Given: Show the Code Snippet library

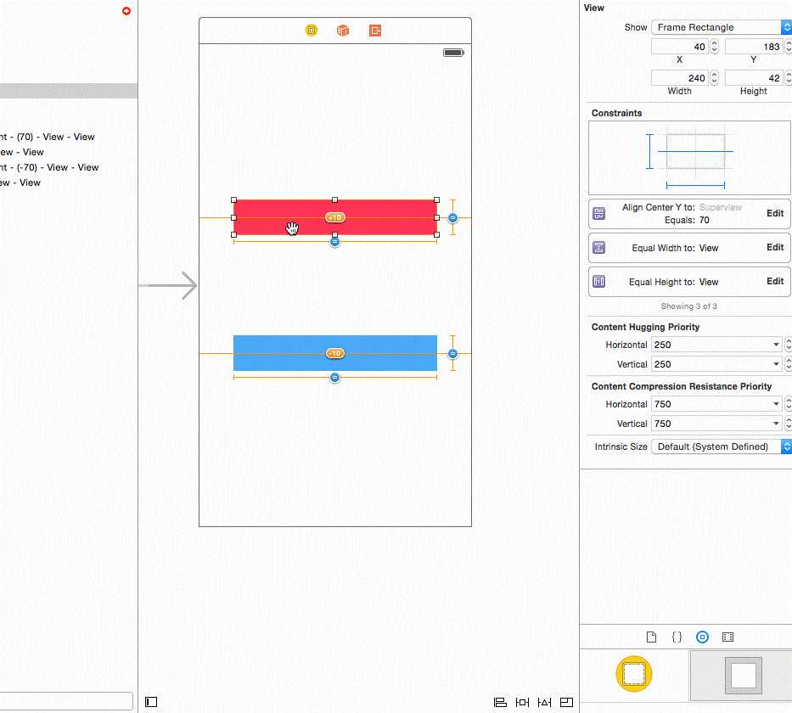Looking at the screenshot, I should (x=677, y=637).
